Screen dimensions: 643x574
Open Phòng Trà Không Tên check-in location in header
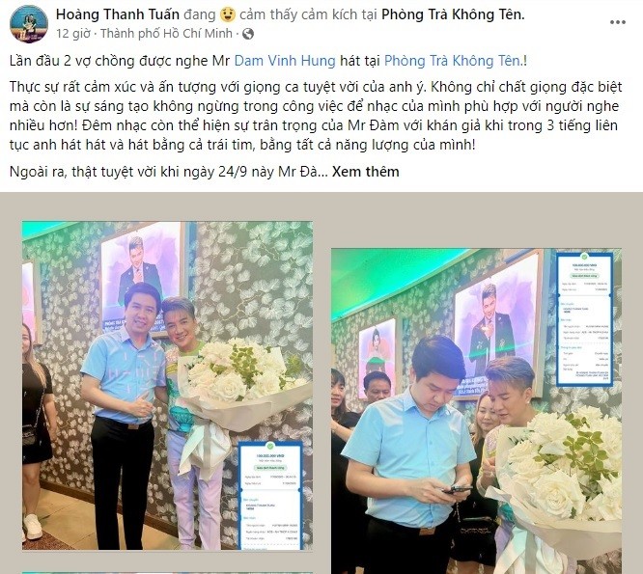click(x=453, y=14)
